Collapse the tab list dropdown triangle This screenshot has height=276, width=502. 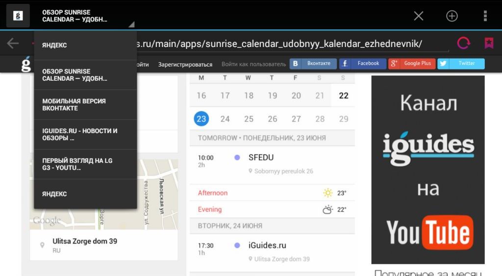(131, 24)
